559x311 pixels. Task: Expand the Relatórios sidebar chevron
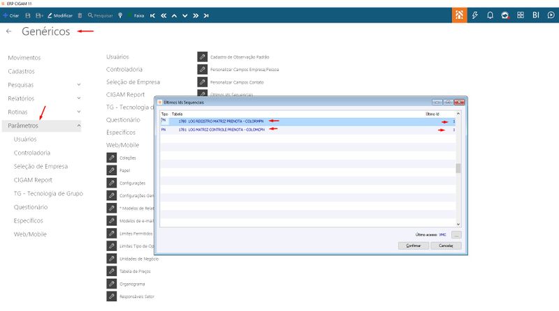pyautogui.click(x=79, y=98)
